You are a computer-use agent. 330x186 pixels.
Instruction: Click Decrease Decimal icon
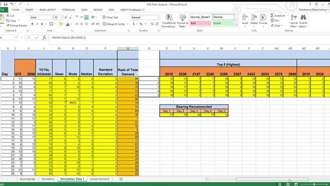157,24
